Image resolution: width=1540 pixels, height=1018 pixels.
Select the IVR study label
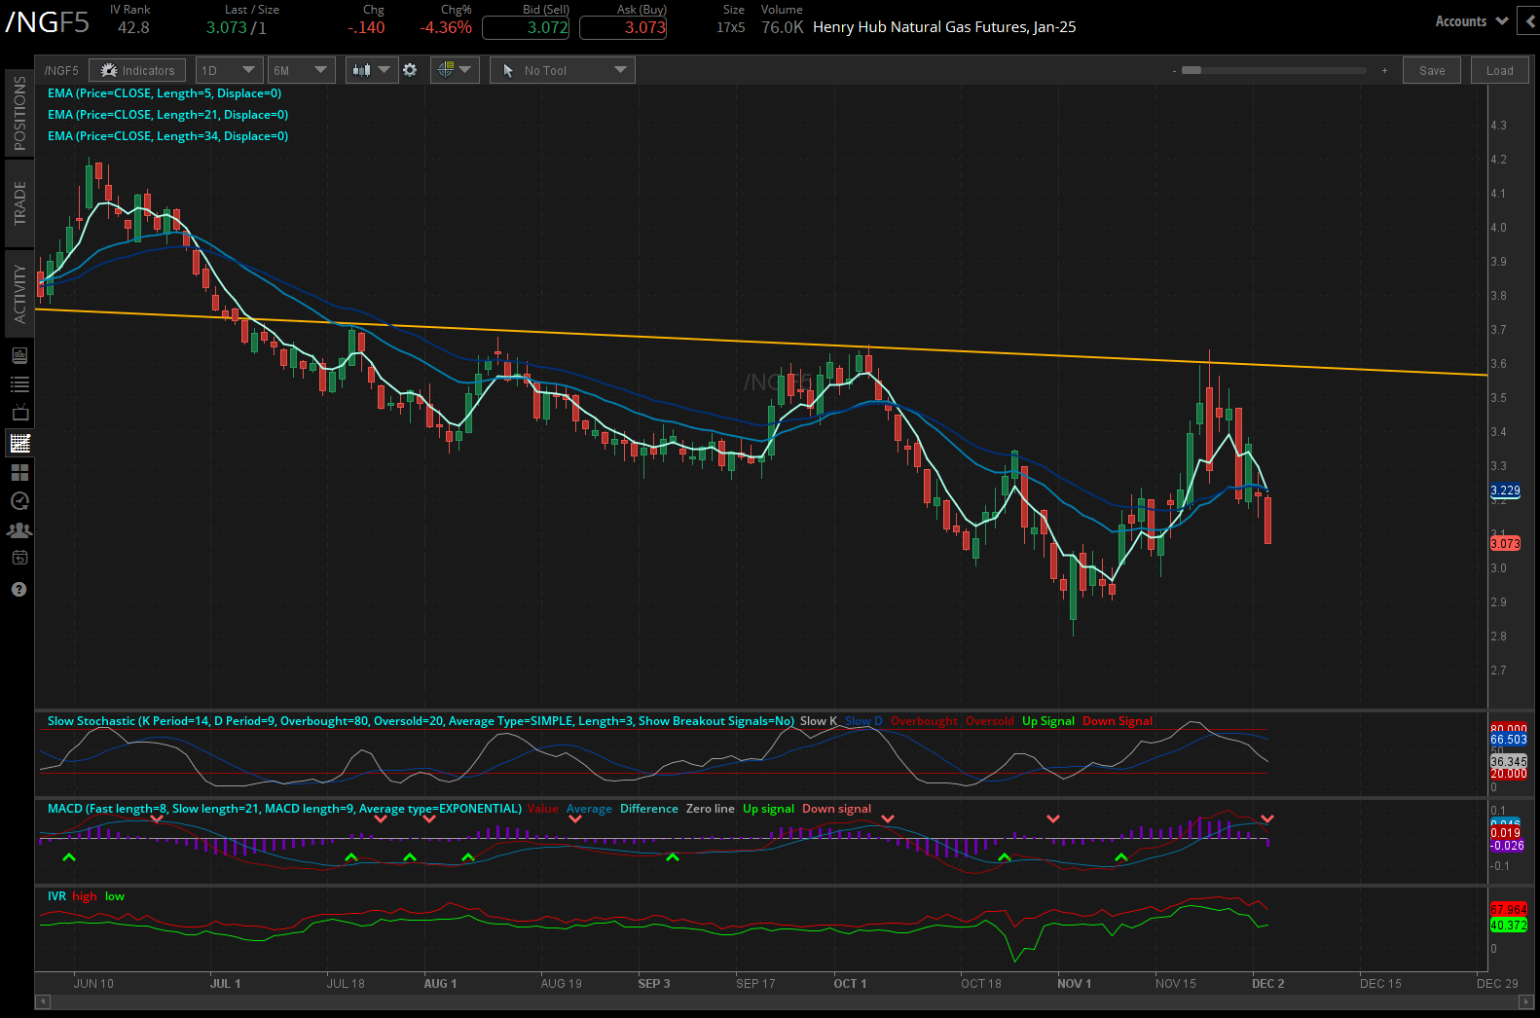[x=56, y=896]
